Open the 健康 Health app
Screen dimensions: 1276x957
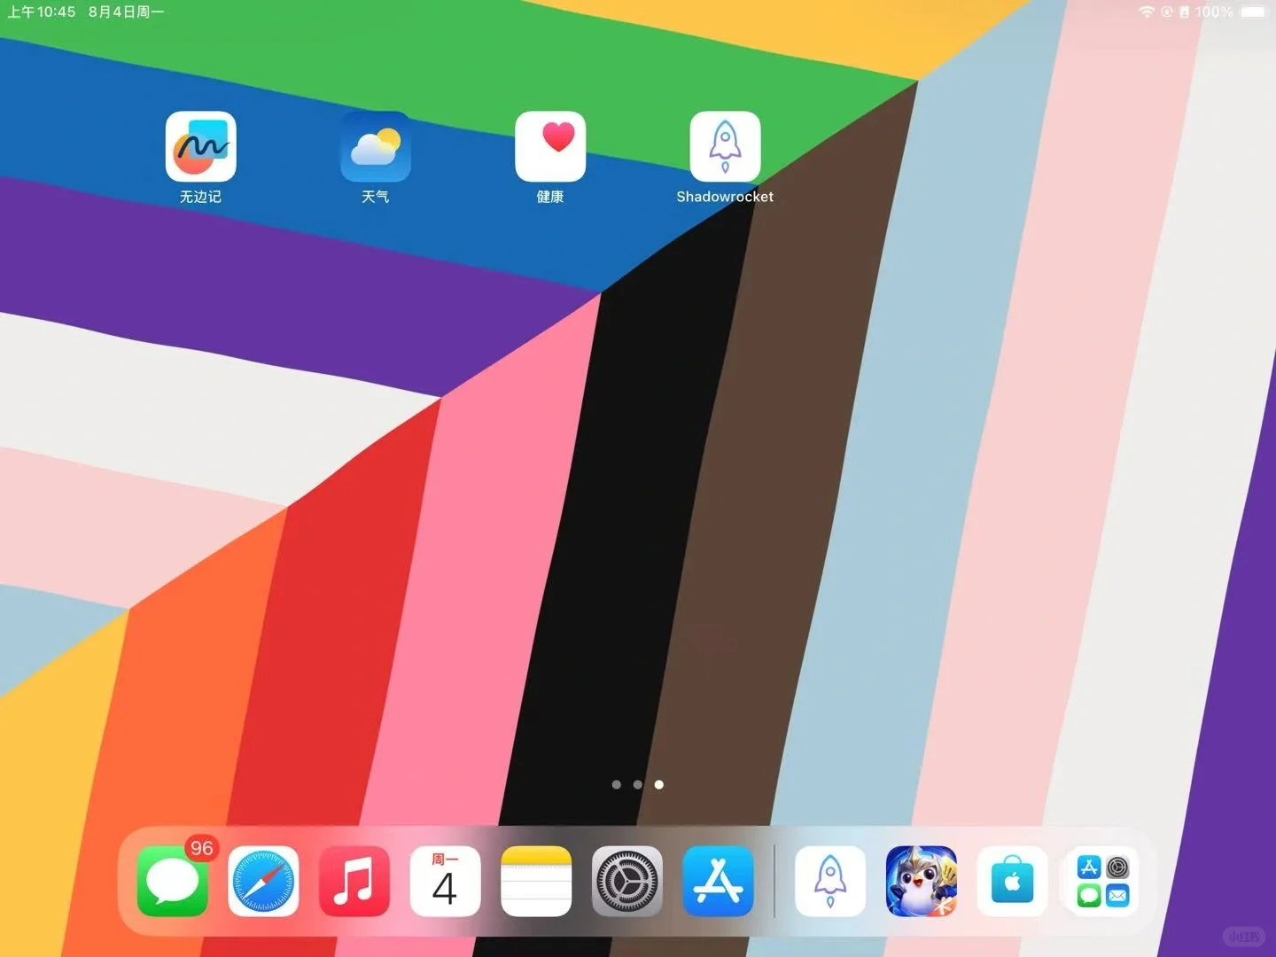(x=550, y=146)
